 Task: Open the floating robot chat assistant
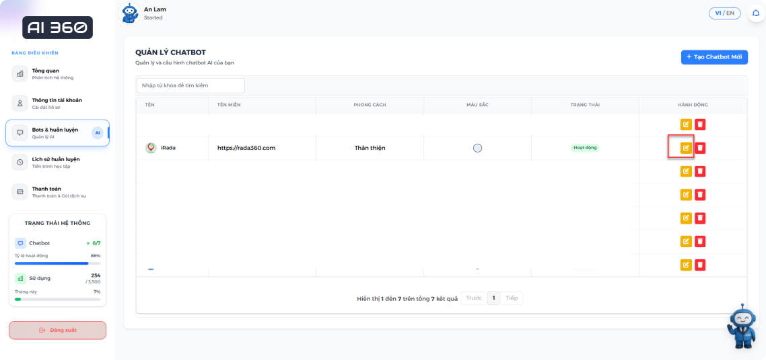tap(740, 326)
